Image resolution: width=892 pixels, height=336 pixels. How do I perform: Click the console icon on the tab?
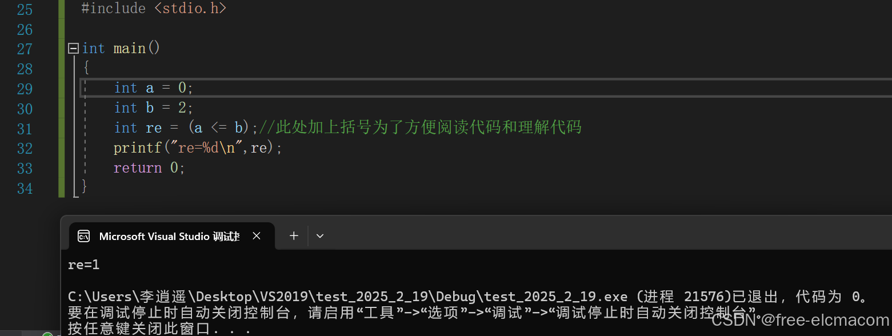tap(83, 237)
